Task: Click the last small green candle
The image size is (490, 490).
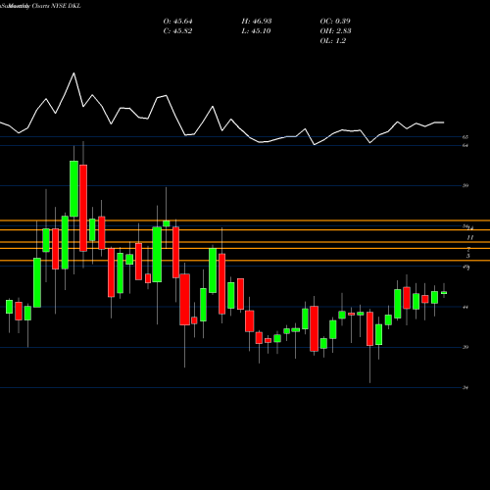Action: 444,293
